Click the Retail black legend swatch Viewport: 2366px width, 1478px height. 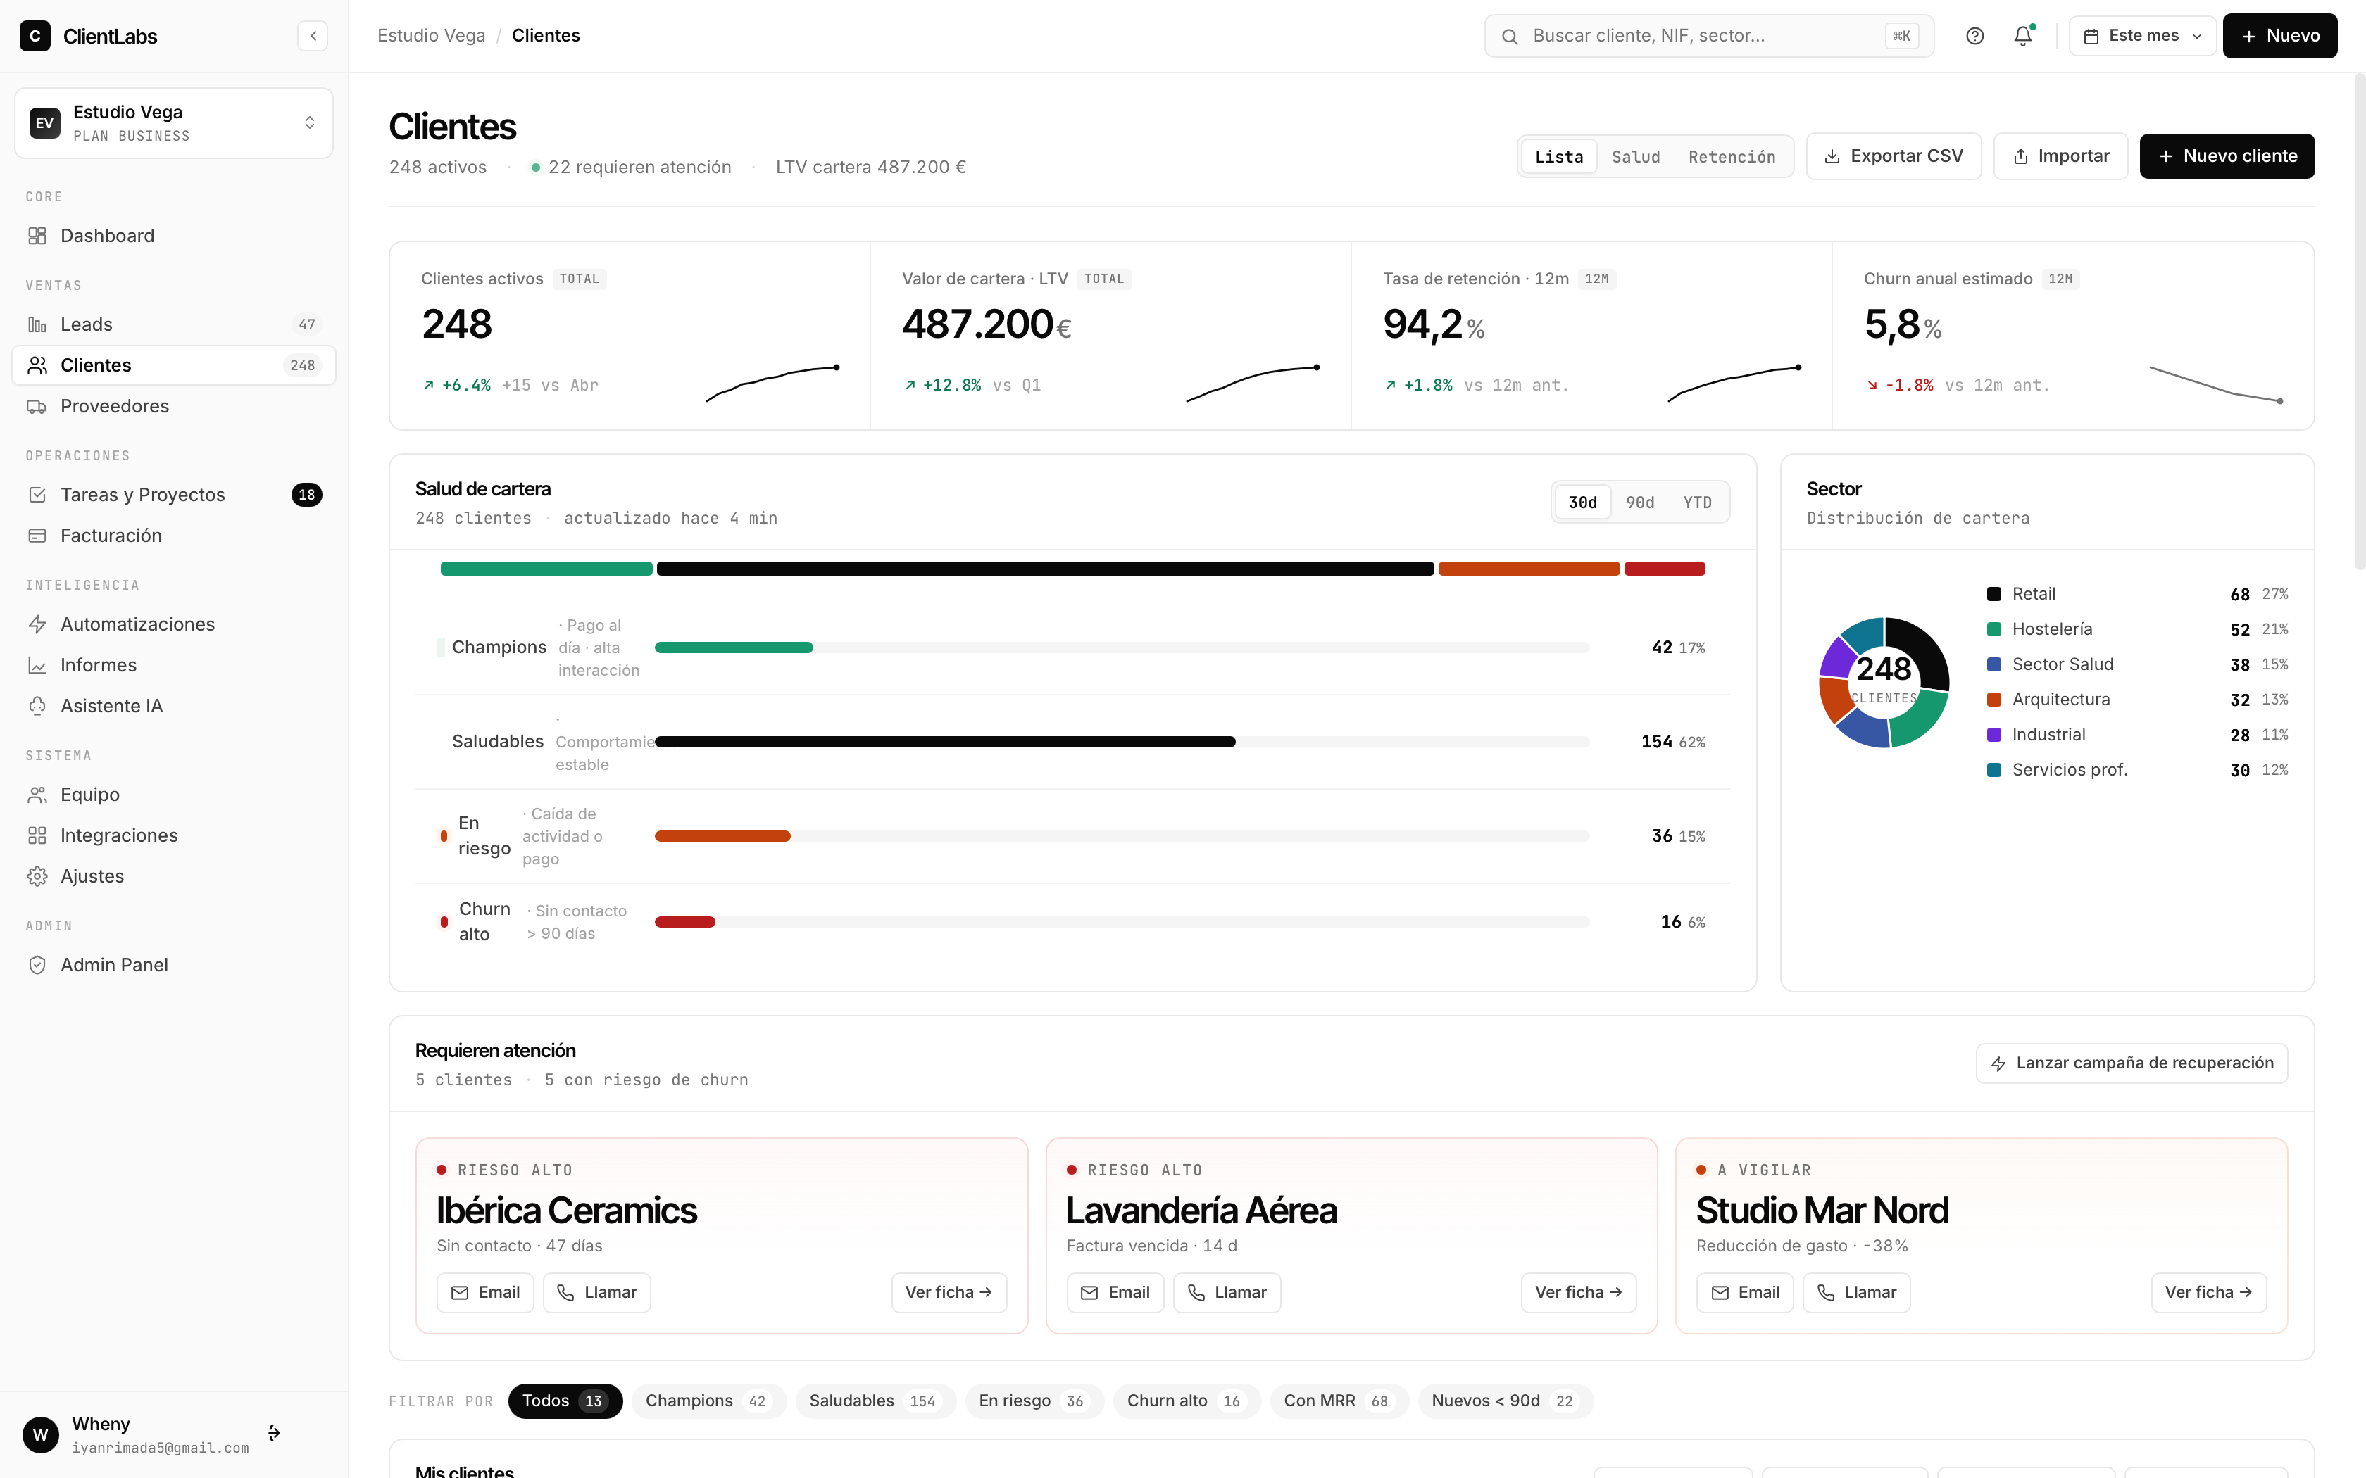(1993, 594)
